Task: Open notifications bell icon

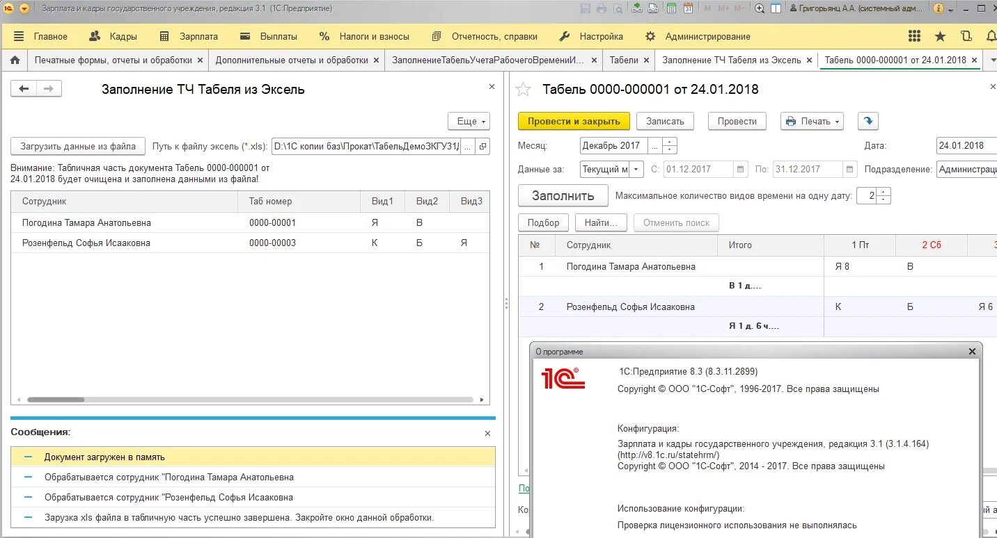Action: tap(991, 36)
